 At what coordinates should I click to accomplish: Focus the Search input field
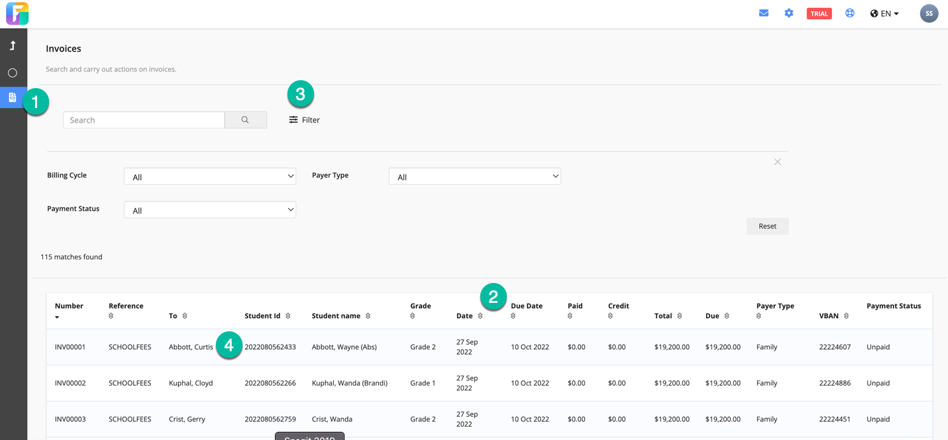pyautogui.click(x=144, y=120)
